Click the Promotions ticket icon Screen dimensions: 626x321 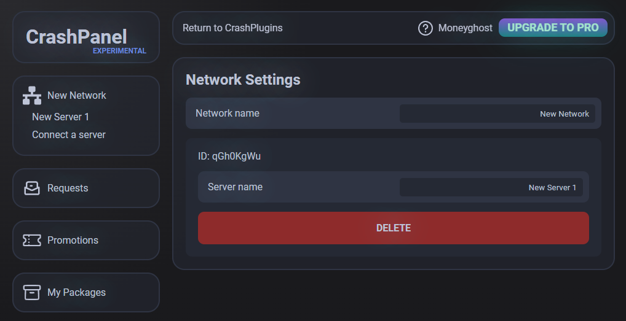tap(32, 241)
